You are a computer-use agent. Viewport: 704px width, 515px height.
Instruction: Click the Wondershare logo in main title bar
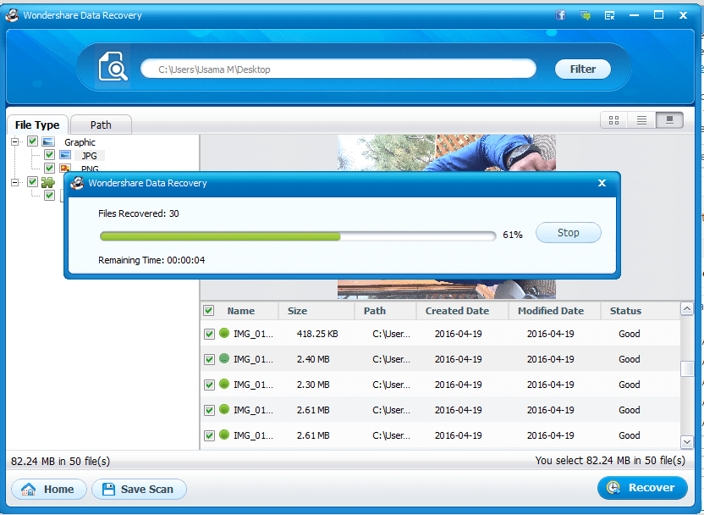tap(12, 15)
